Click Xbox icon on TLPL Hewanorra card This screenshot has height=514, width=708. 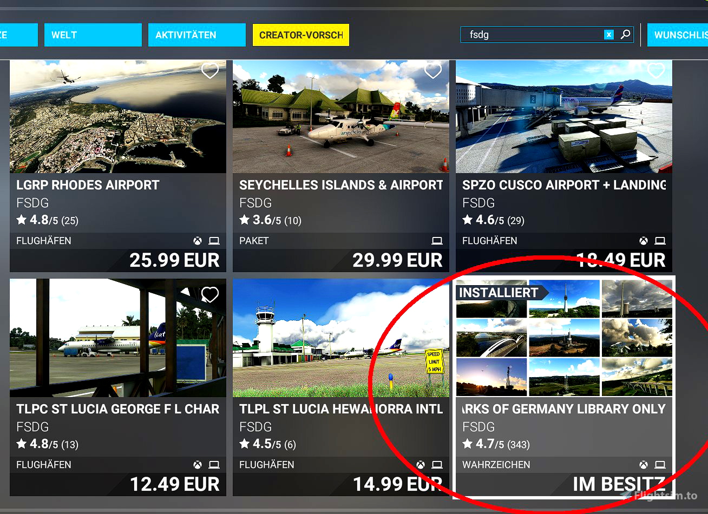coord(421,465)
